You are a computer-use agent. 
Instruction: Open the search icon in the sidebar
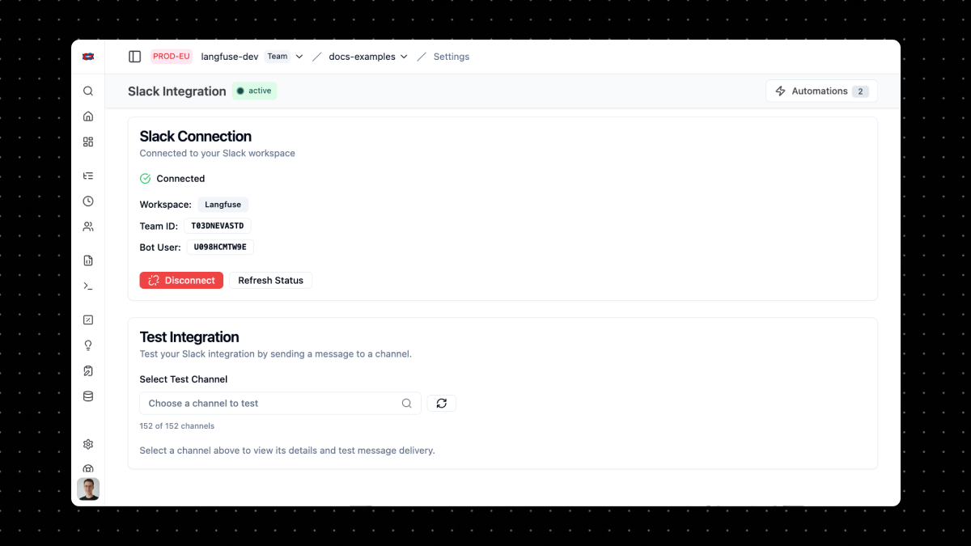pos(88,91)
